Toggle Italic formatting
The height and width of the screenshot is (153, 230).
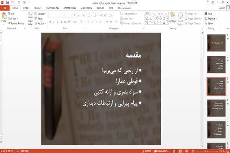click(54, 22)
